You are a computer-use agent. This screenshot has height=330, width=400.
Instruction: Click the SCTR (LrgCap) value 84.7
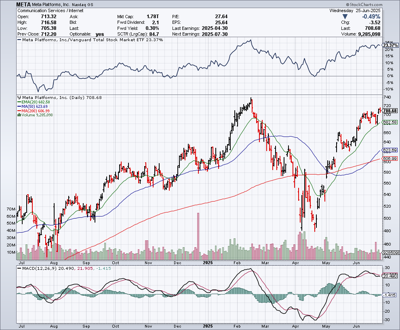click(x=154, y=34)
